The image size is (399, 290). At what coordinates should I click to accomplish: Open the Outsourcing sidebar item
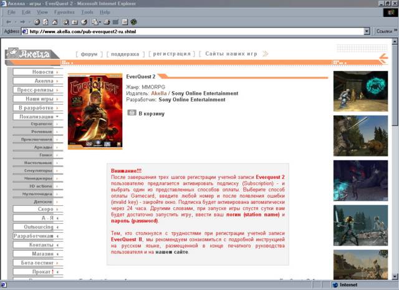click(38, 227)
